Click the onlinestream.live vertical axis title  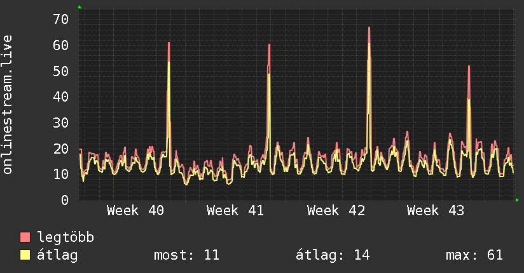coord(8,105)
